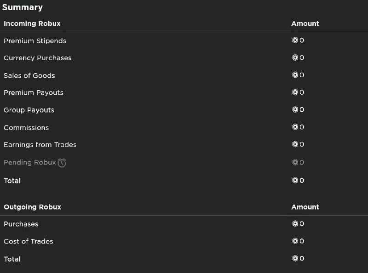Click the clock icon next to Pending Robux

[62, 163]
